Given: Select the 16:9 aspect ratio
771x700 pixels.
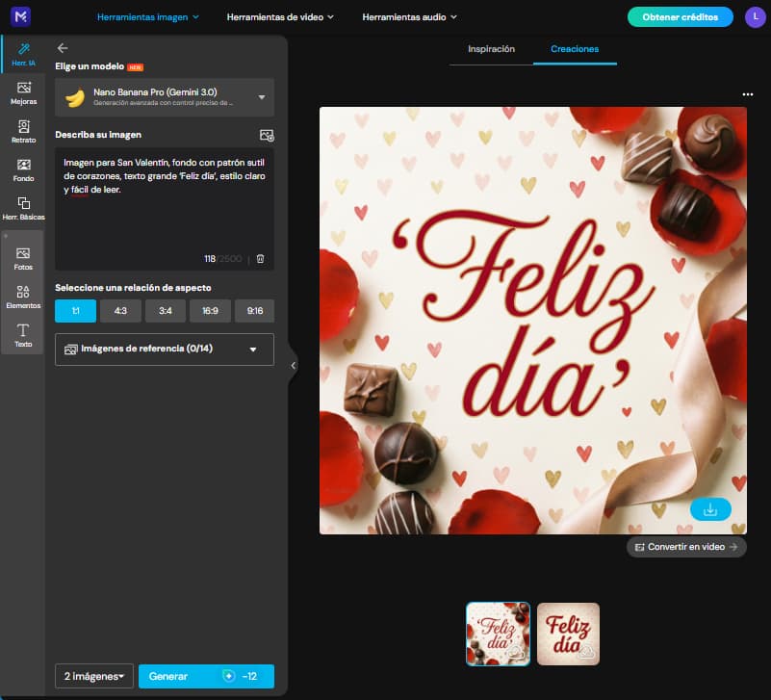Looking at the screenshot, I should [210, 311].
